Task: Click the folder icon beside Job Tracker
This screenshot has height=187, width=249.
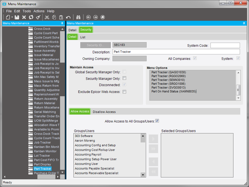Action: click(x=31, y=143)
